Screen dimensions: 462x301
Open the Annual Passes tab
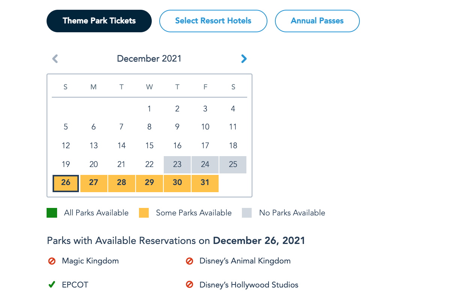(317, 21)
